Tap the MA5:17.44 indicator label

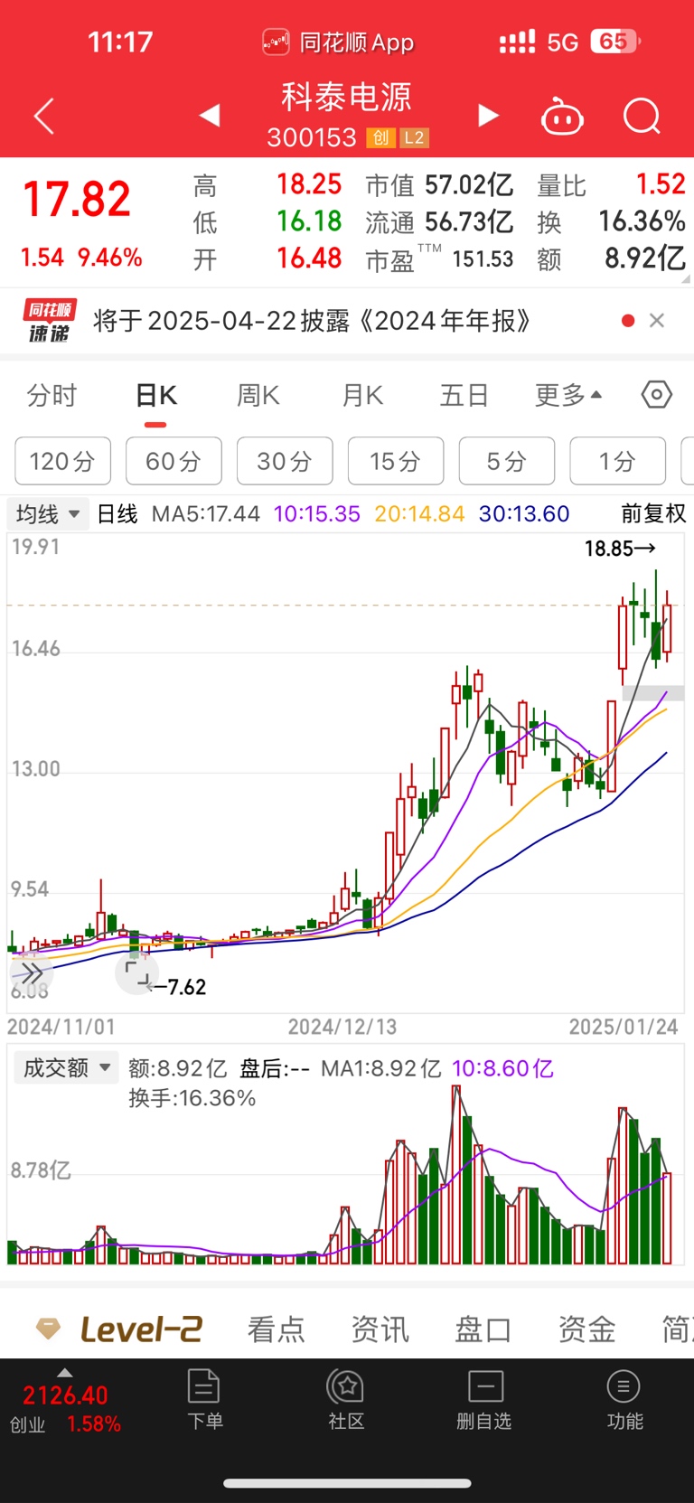[x=206, y=514]
